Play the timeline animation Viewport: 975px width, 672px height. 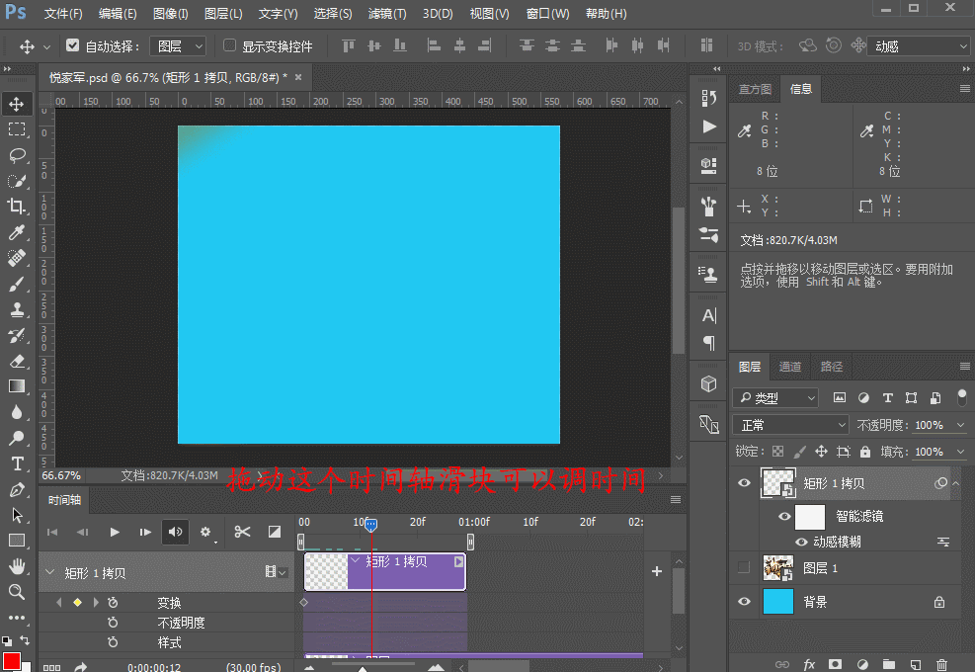pos(115,532)
